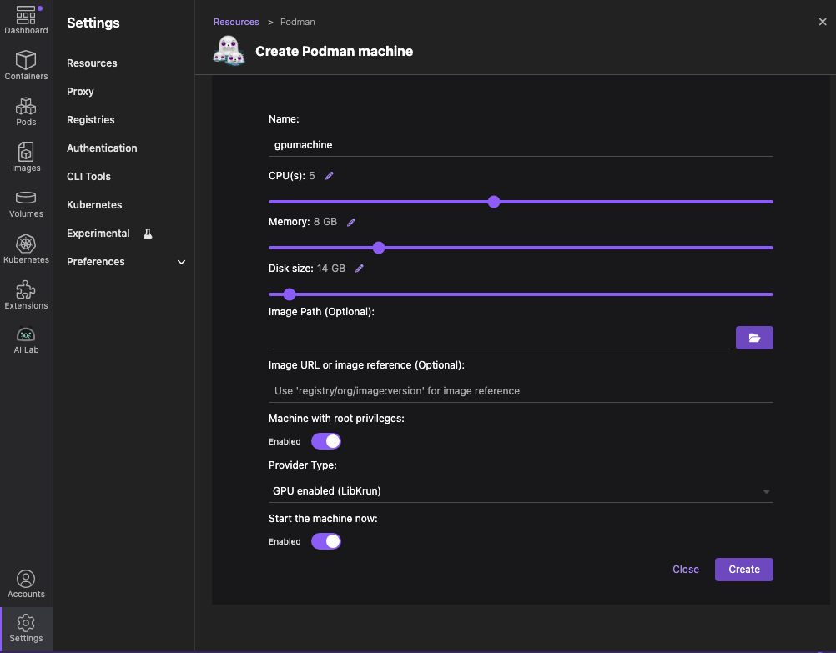
Task: Follow the Resources breadcrumb link
Action: coord(236,22)
